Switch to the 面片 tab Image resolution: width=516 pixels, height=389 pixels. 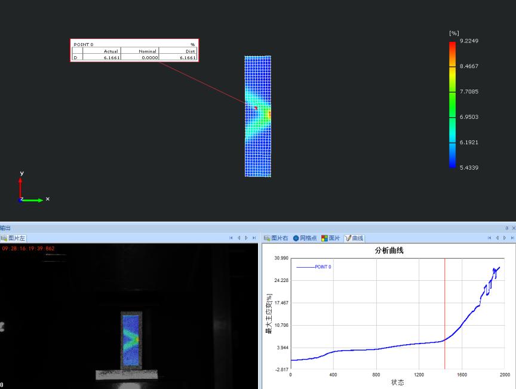330,238
